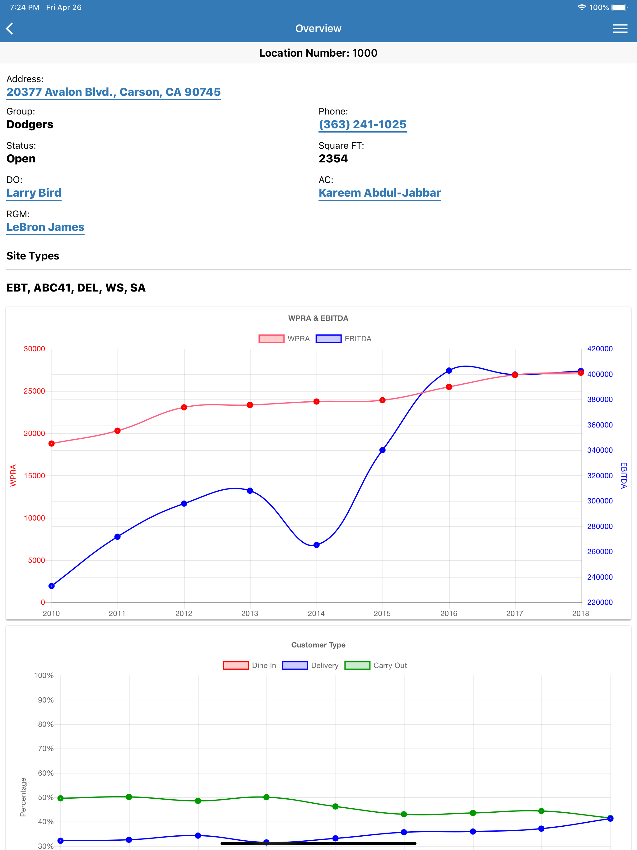Select the first Carry Out data point

61,798
